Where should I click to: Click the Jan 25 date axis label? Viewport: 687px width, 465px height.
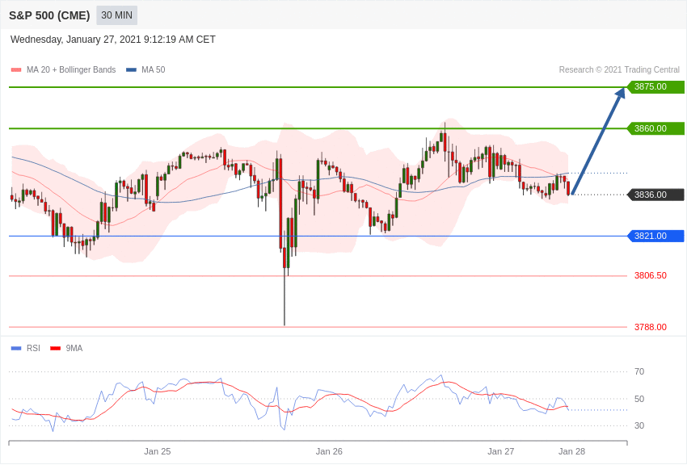click(x=158, y=451)
